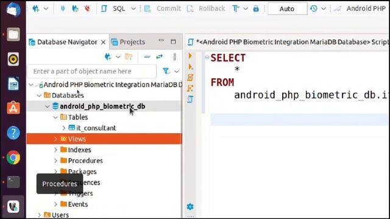Image resolution: width=390 pixels, height=219 pixels.
Task: Open SQL editor via SQL button
Action: [115, 9]
